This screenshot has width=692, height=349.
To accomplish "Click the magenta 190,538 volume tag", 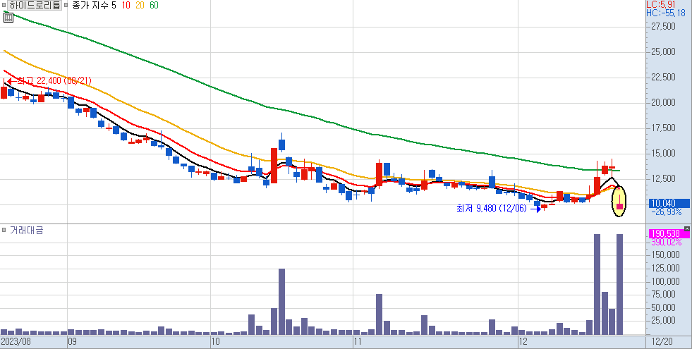I will [668, 233].
